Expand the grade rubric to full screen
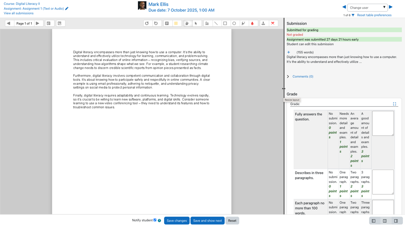 click(394, 104)
